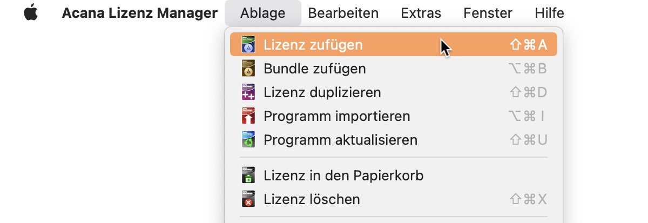Click the trash icon beside Lizenz in den Papierkorb

coord(248,175)
